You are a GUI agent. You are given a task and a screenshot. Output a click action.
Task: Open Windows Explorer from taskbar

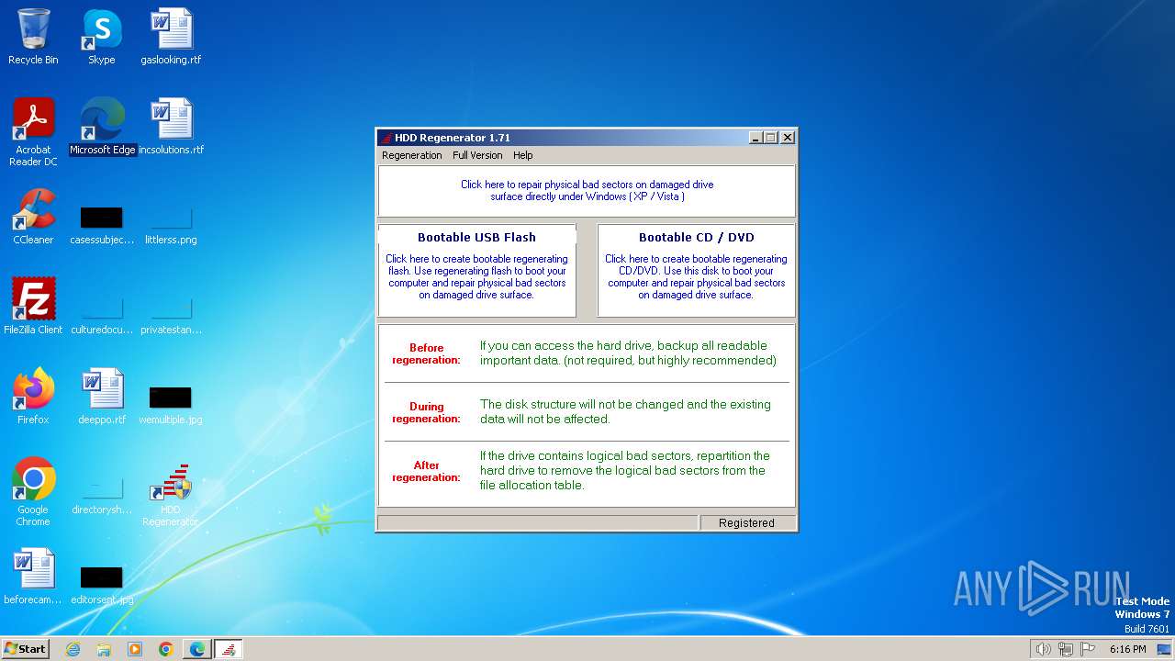coord(104,649)
